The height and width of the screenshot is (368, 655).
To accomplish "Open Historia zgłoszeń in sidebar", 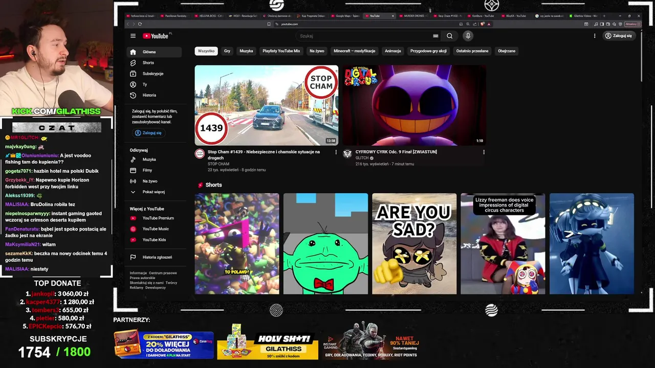I will point(154,257).
